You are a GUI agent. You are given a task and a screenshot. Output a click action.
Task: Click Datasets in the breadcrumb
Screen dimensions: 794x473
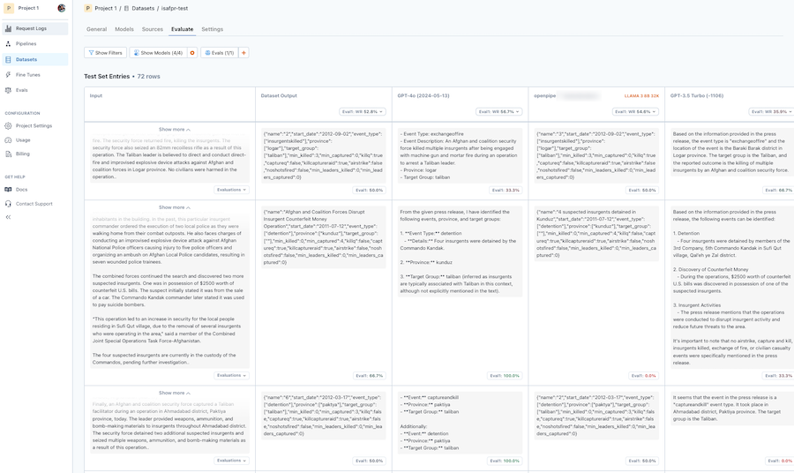pyautogui.click(x=141, y=8)
